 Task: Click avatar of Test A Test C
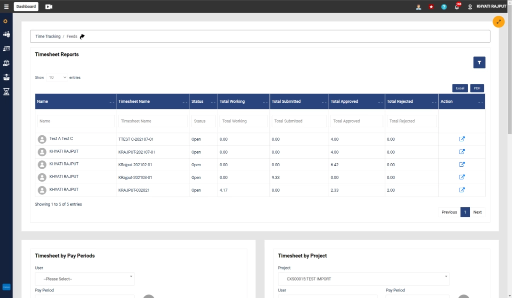[x=42, y=139]
